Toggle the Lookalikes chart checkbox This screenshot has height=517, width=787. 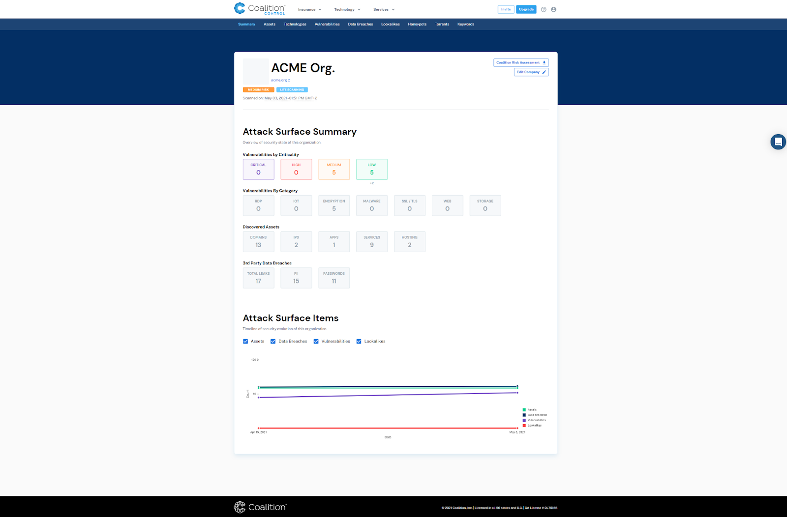[x=359, y=342]
